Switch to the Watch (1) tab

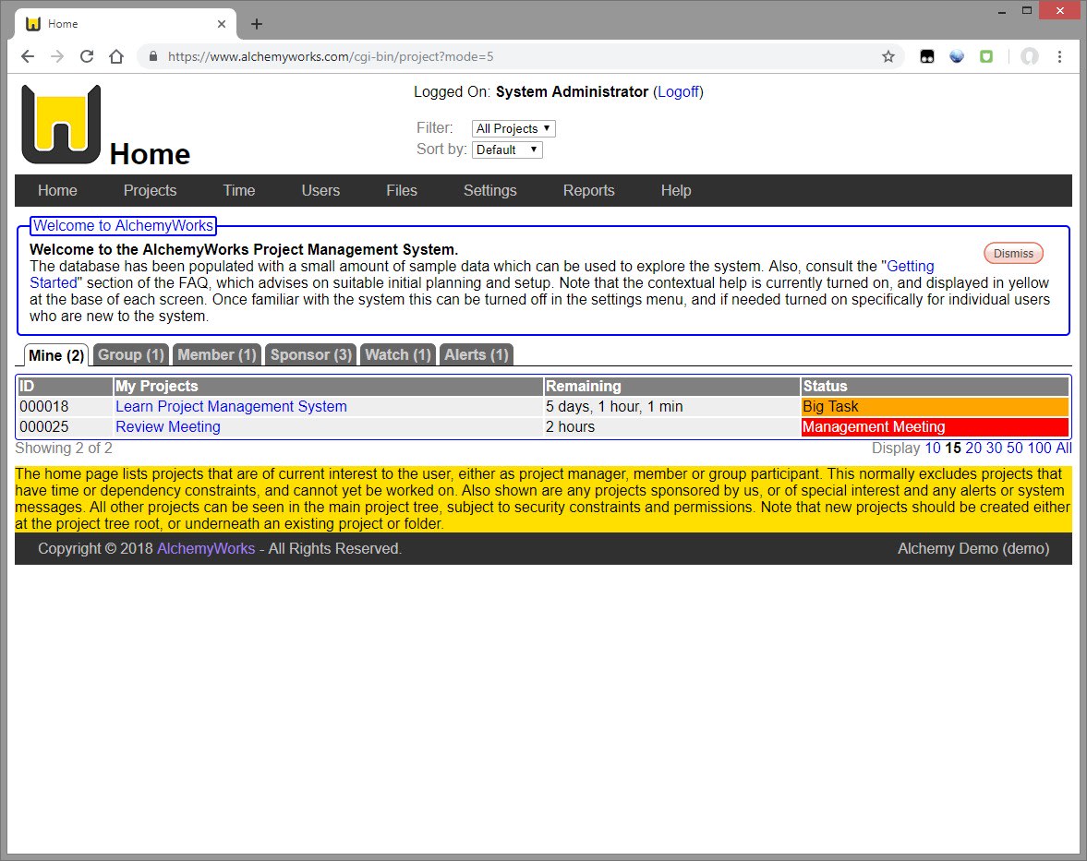coord(398,354)
